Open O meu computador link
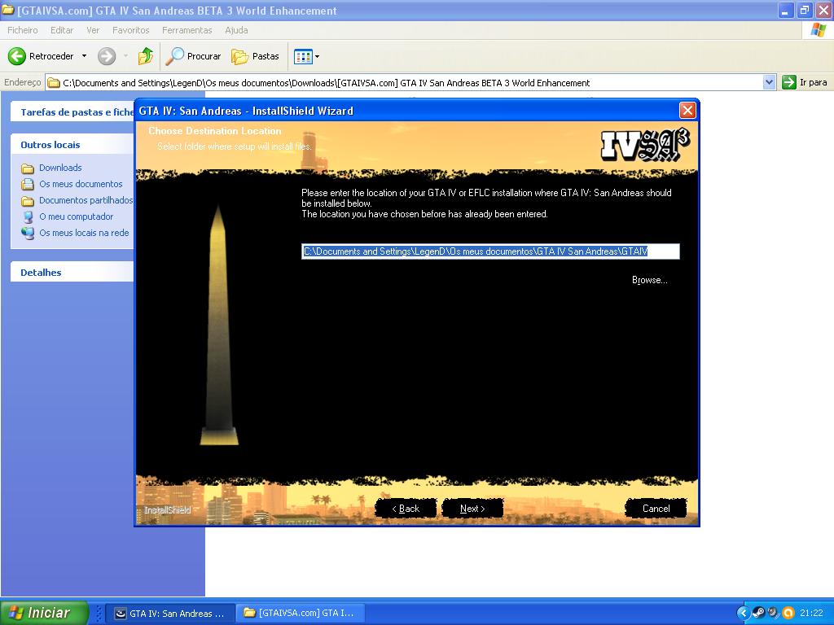The width and height of the screenshot is (834, 625). coord(76,216)
